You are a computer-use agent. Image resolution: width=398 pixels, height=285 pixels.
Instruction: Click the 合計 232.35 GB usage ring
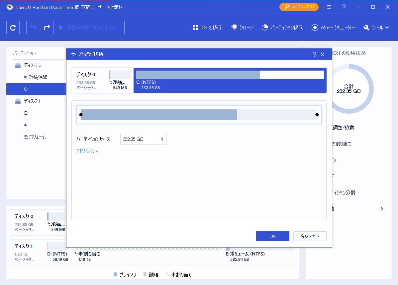(x=349, y=89)
